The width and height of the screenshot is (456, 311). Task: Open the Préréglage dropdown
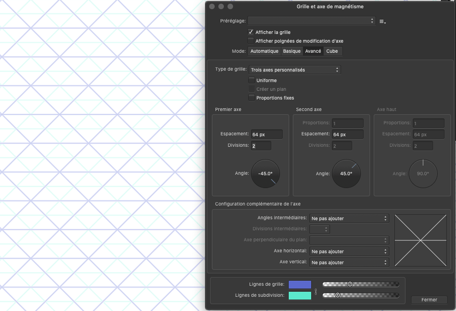311,21
